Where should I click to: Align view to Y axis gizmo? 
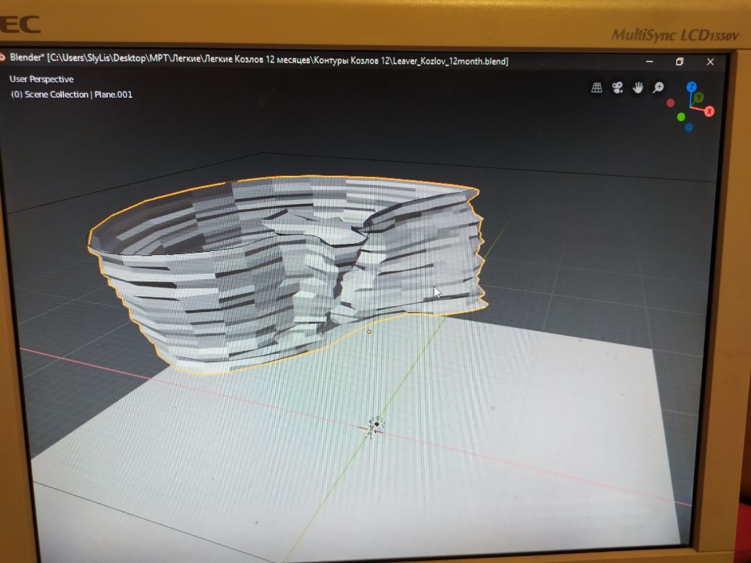coord(699,97)
